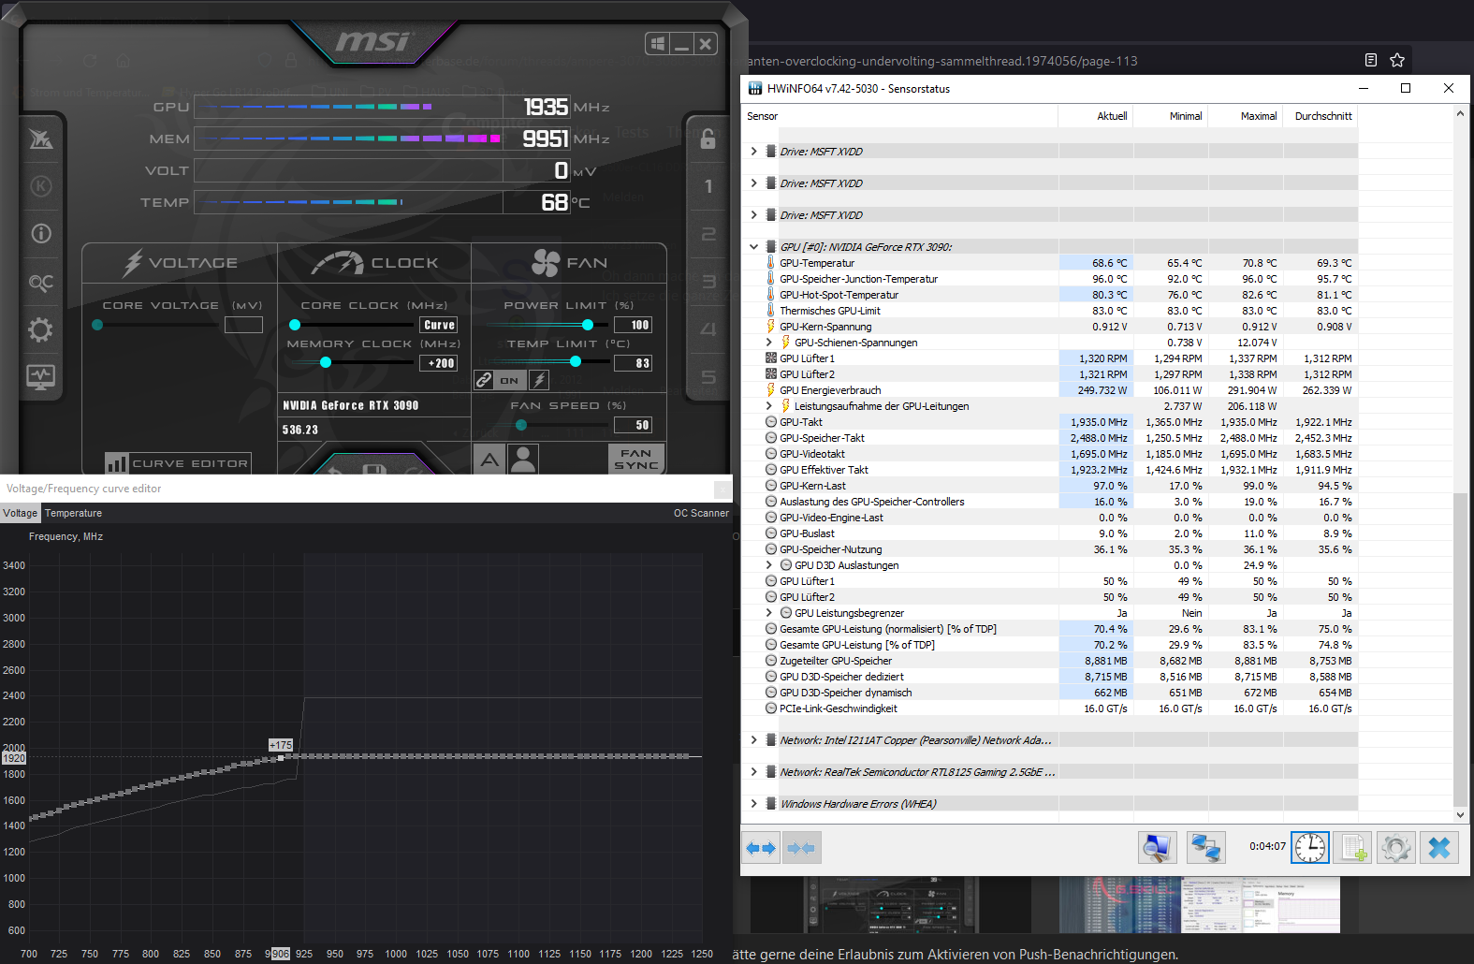Select the Voltage tab in curve editor

pyautogui.click(x=20, y=513)
